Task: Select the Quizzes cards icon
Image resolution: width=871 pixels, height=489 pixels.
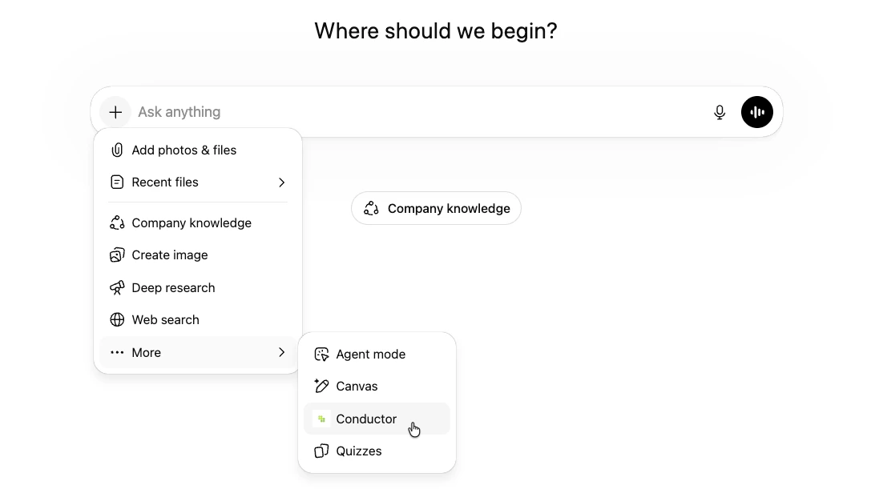Action: (x=321, y=451)
